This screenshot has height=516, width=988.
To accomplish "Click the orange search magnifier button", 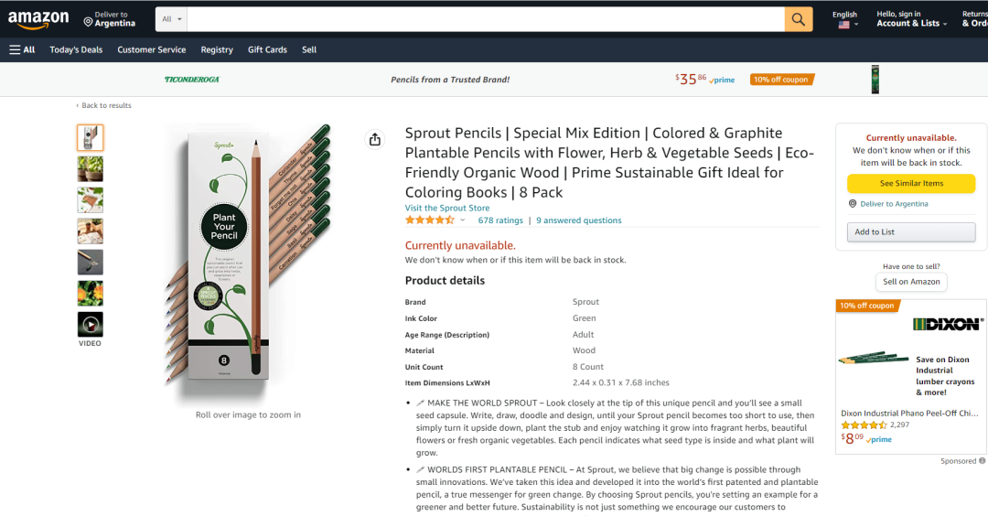I will click(798, 19).
